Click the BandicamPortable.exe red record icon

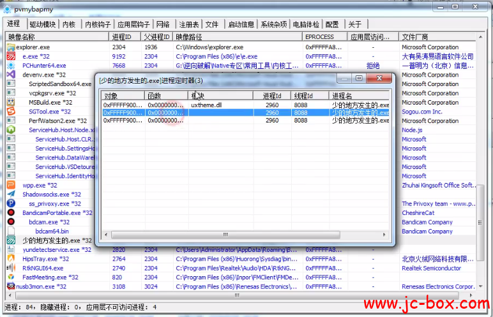11,212
